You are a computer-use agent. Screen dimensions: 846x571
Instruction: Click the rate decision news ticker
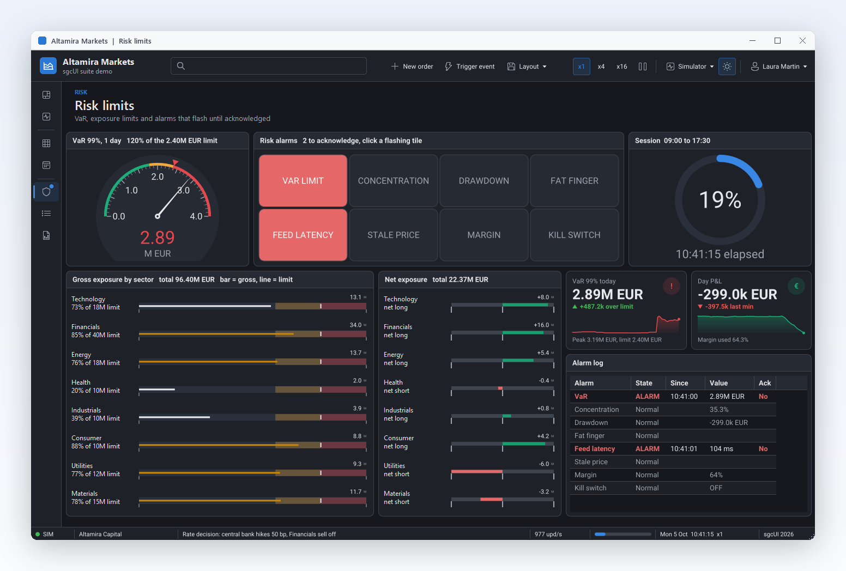tap(259, 534)
